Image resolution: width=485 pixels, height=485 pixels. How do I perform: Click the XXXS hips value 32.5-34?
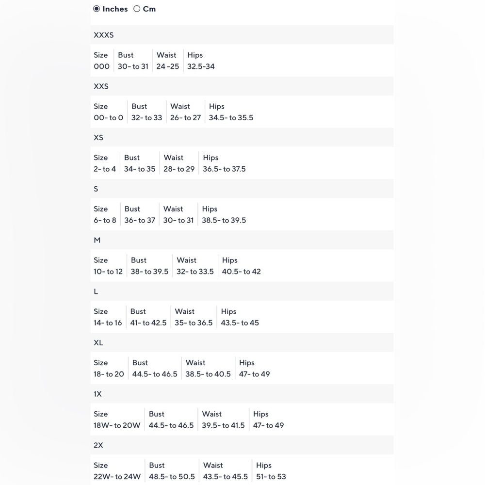coord(201,66)
